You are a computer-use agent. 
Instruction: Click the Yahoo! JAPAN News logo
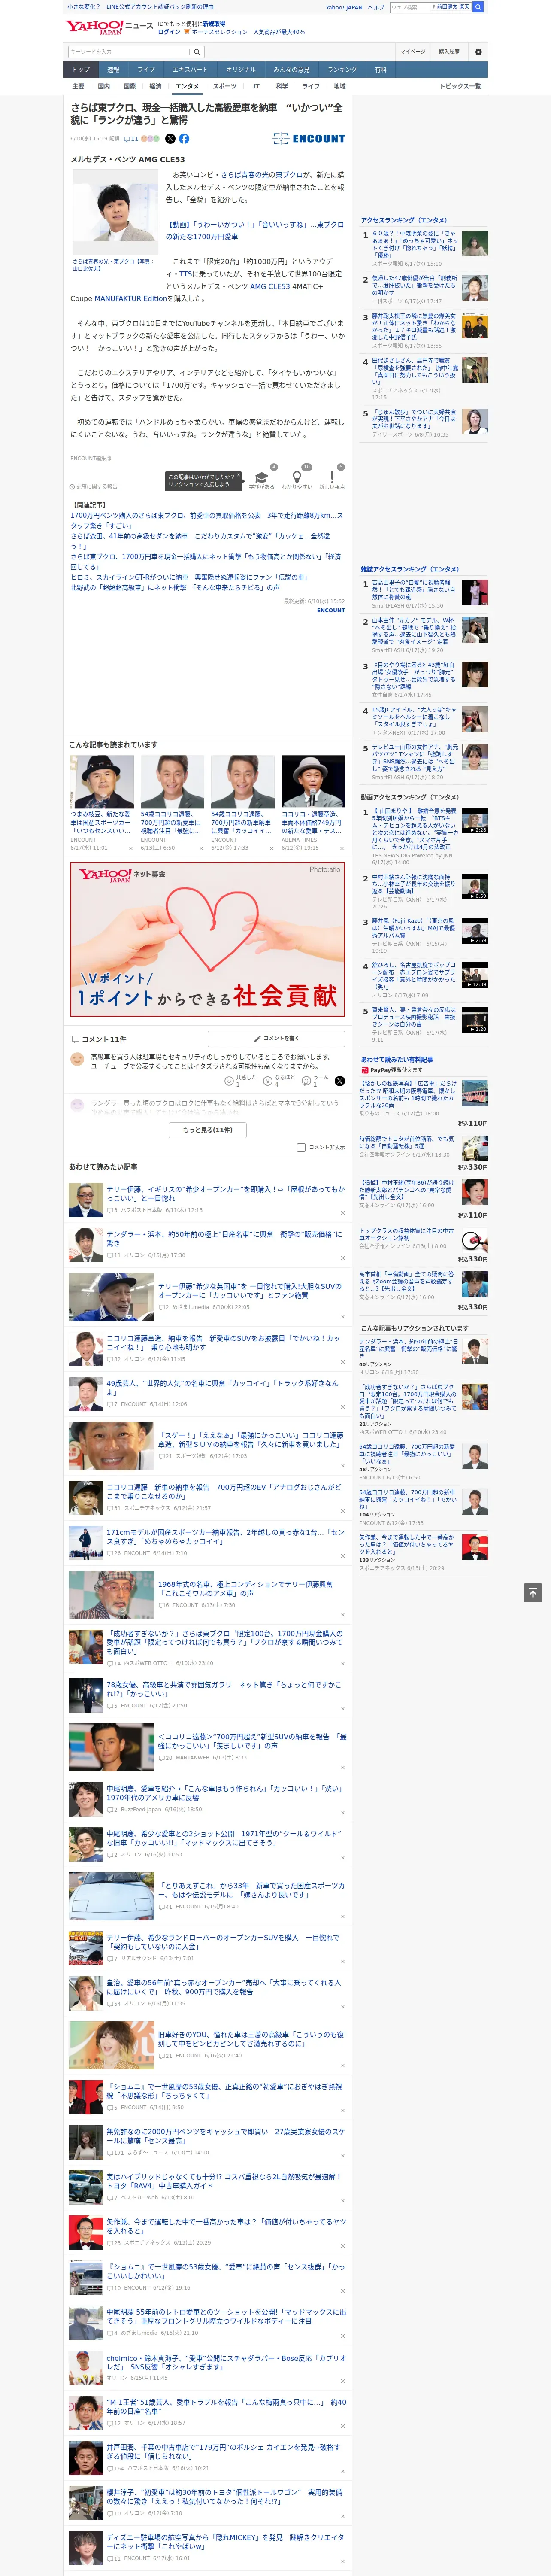pos(110,27)
